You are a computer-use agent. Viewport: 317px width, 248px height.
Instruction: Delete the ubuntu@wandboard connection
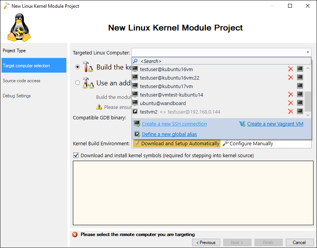tap(290, 103)
